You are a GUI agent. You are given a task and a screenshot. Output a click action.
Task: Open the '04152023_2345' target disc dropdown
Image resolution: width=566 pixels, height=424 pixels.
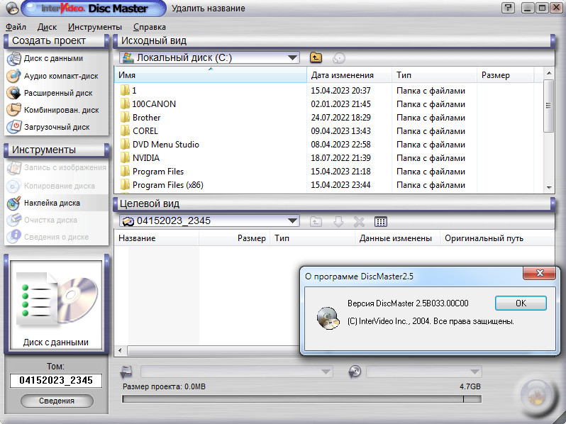(293, 221)
